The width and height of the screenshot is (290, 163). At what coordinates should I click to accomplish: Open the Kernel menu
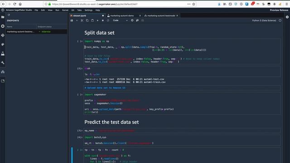(65, 10)
